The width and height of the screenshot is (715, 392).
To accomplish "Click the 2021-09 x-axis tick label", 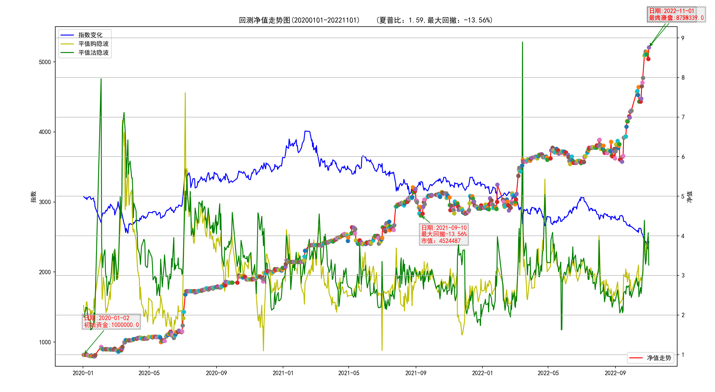I will 416,373.
